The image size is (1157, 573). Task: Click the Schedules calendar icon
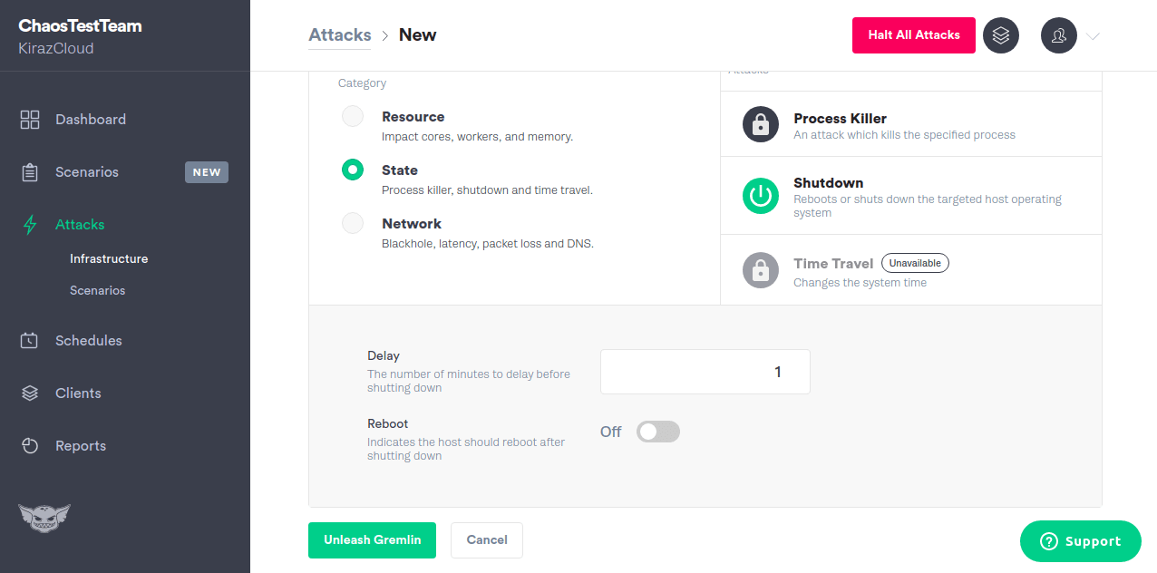pyautogui.click(x=30, y=341)
